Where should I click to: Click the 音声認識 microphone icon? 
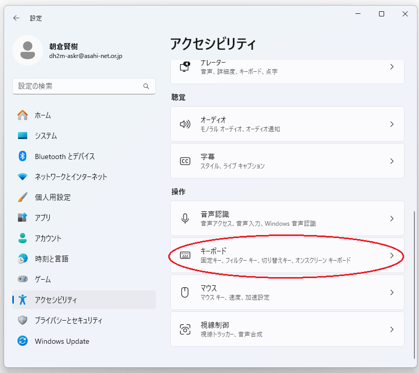185,219
